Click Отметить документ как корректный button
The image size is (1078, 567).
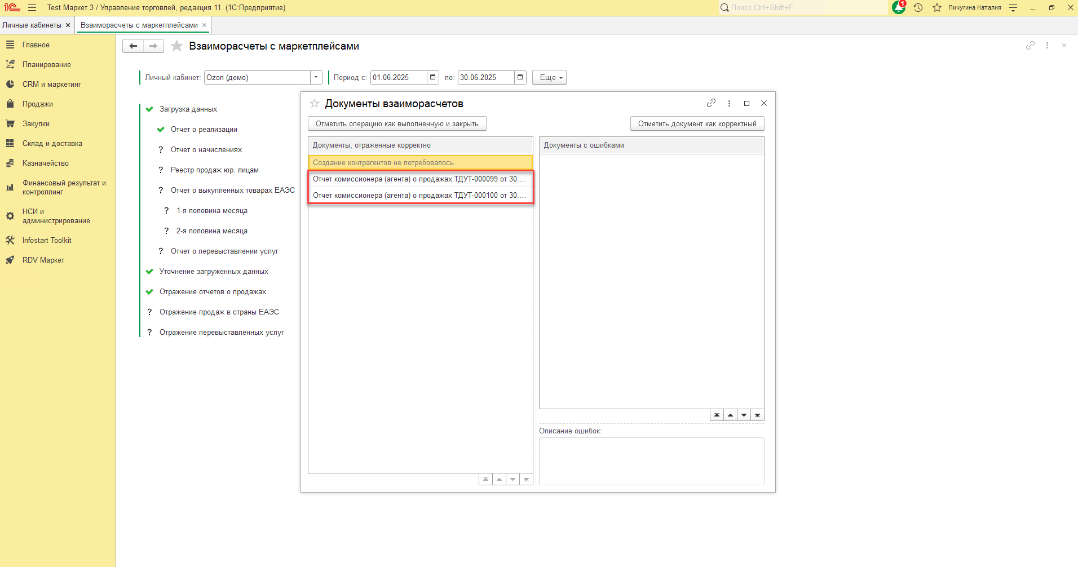click(x=697, y=123)
